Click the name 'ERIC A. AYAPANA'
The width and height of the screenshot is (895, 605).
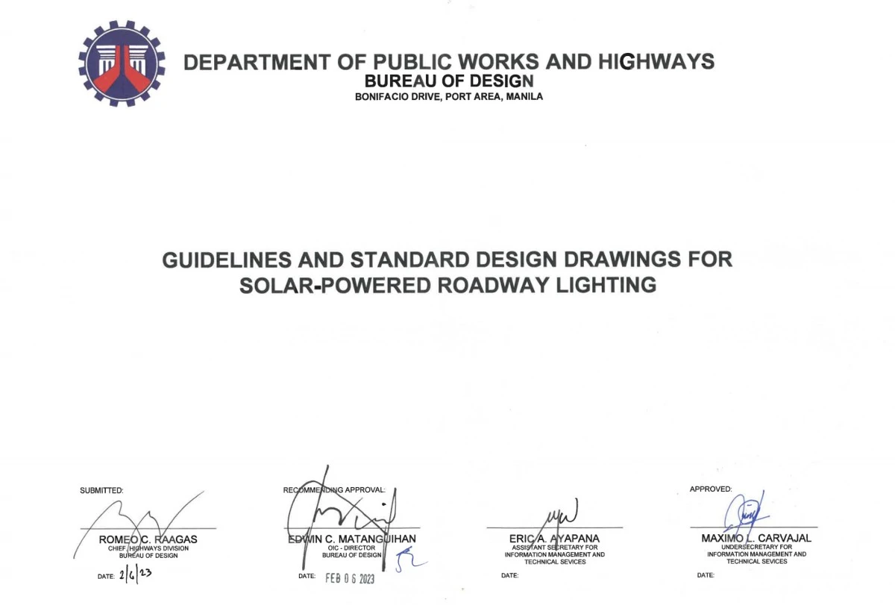tap(554, 539)
